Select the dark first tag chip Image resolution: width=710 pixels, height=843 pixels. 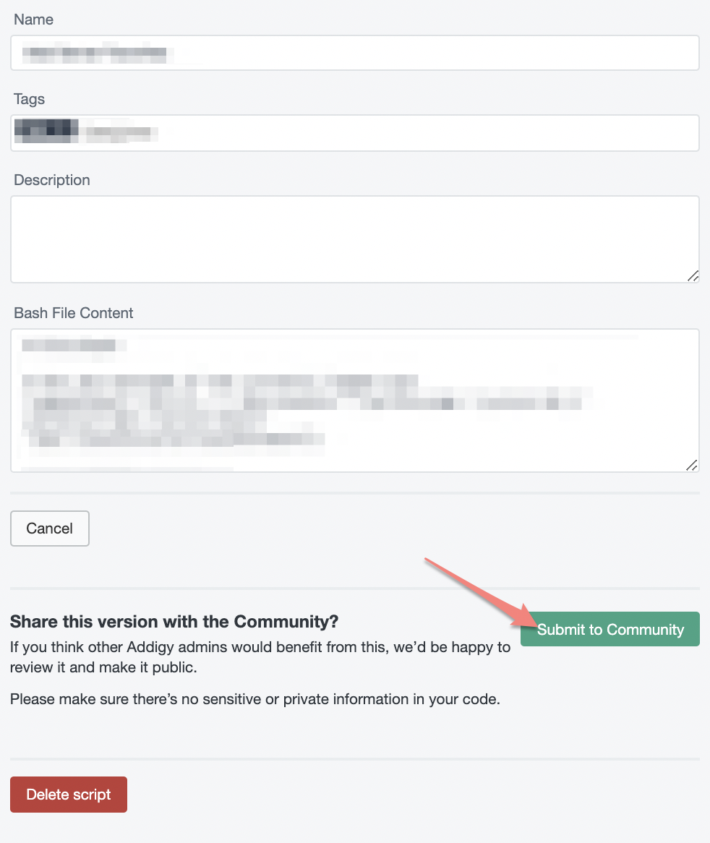pos(46,131)
